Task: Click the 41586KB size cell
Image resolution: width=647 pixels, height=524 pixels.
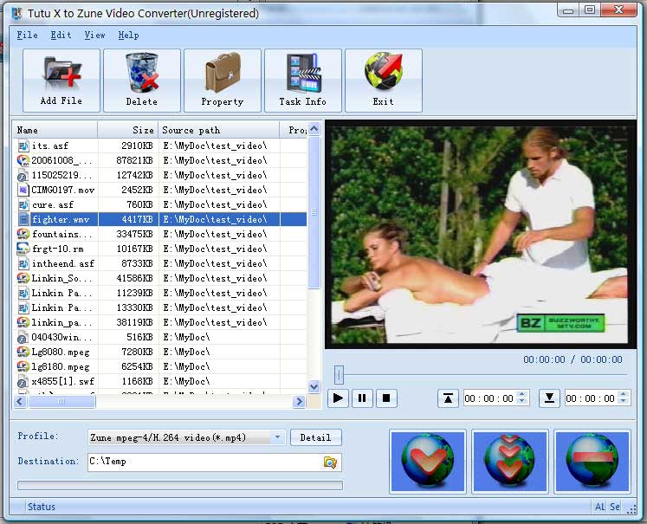Action: coord(129,278)
